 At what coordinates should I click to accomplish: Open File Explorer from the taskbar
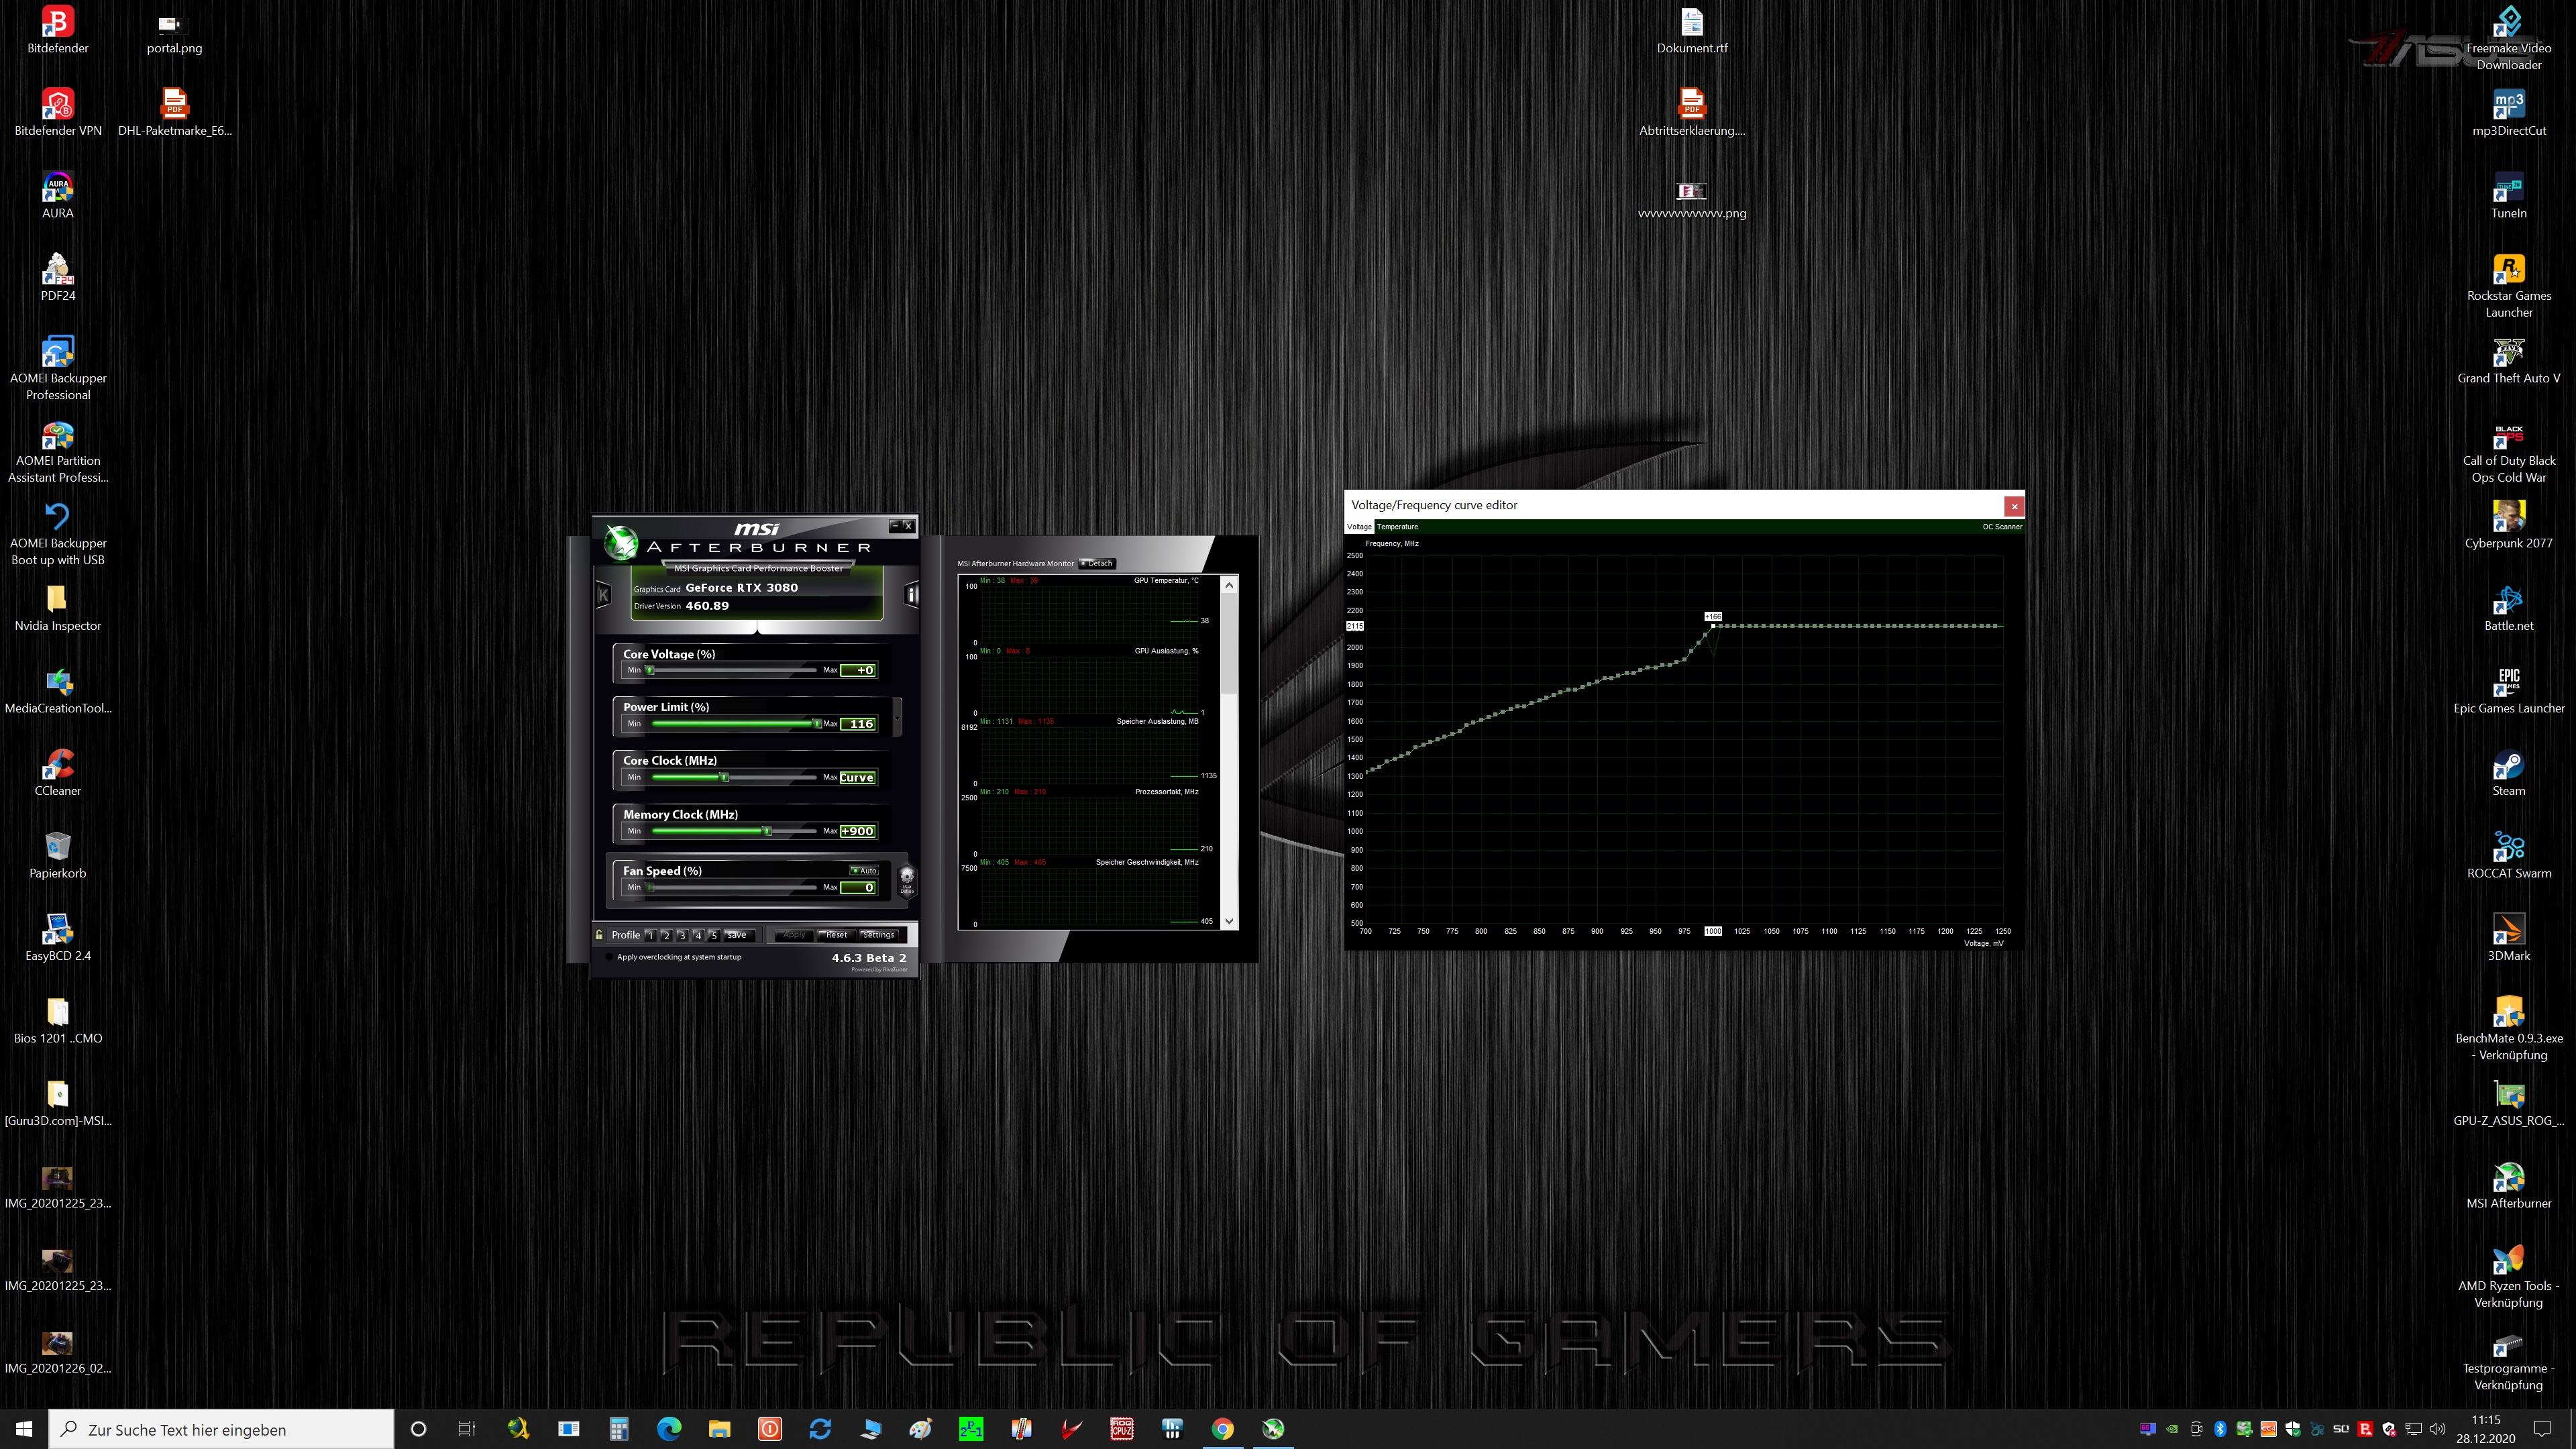719,1428
